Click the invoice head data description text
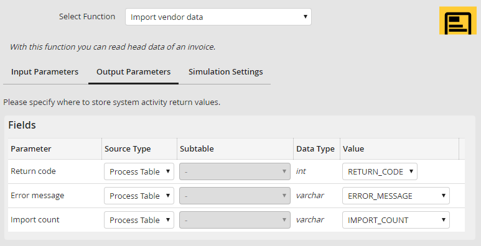The height and width of the screenshot is (246, 481). (x=113, y=47)
